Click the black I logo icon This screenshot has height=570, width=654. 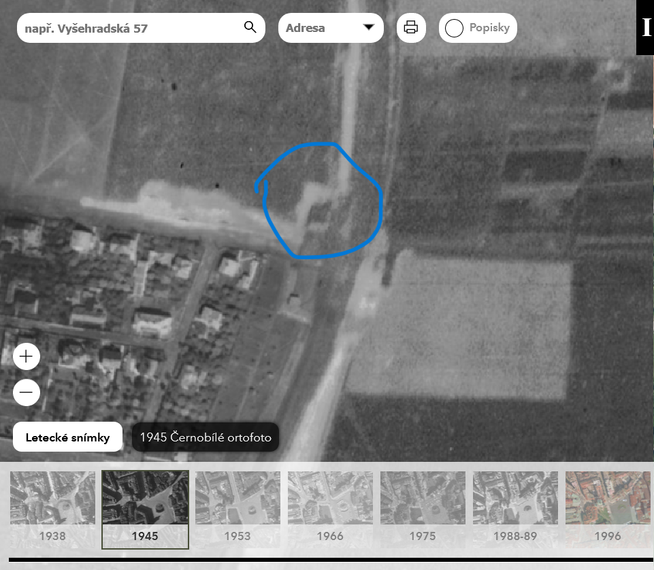(645, 27)
